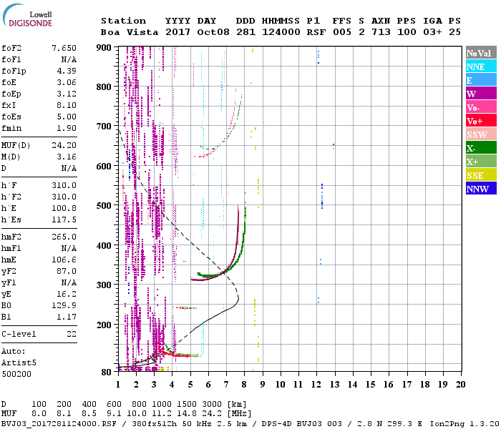501x429 pixels.
Task: Select the M(D) value 3.16
Action: 67,157
